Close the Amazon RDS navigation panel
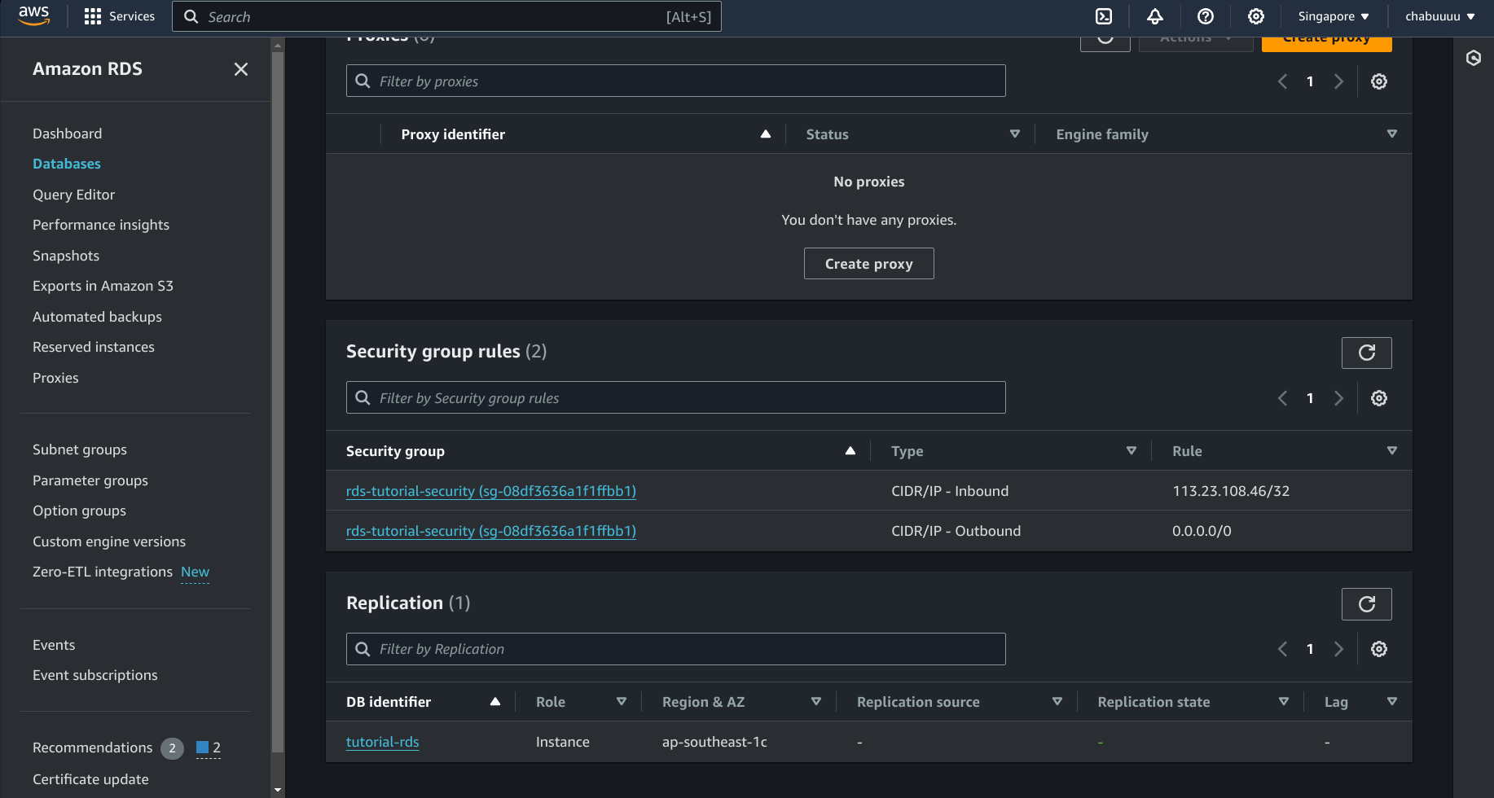The image size is (1494, 798). click(x=241, y=69)
